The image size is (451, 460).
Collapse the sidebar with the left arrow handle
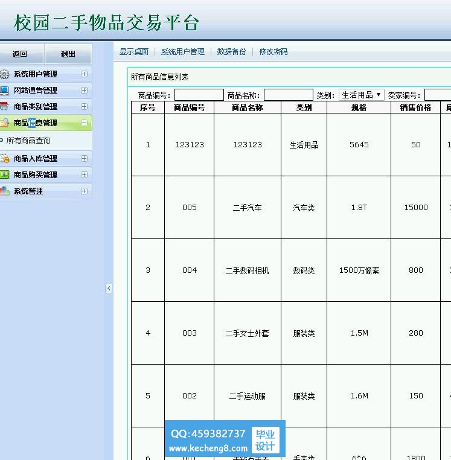[x=109, y=289]
